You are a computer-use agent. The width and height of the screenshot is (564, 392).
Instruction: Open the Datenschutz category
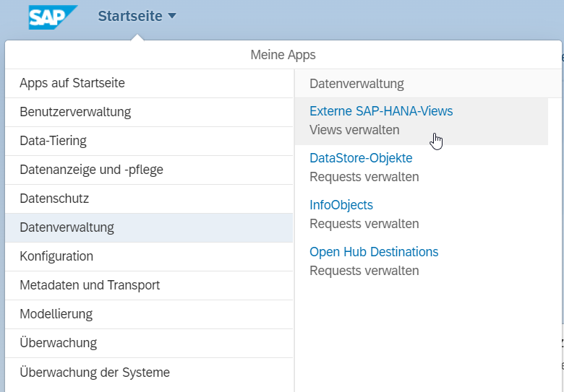coord(149,199)
